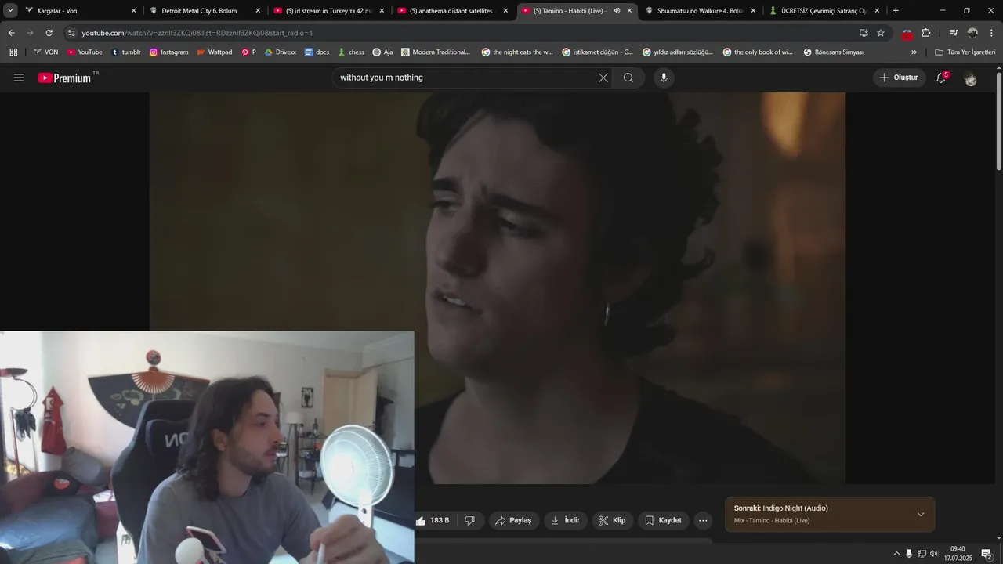Start voice search with microphone icon

coord(664,78)
